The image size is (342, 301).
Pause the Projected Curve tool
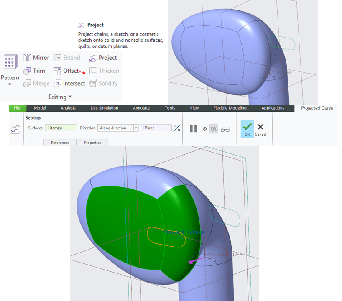(x=193, y=129)
